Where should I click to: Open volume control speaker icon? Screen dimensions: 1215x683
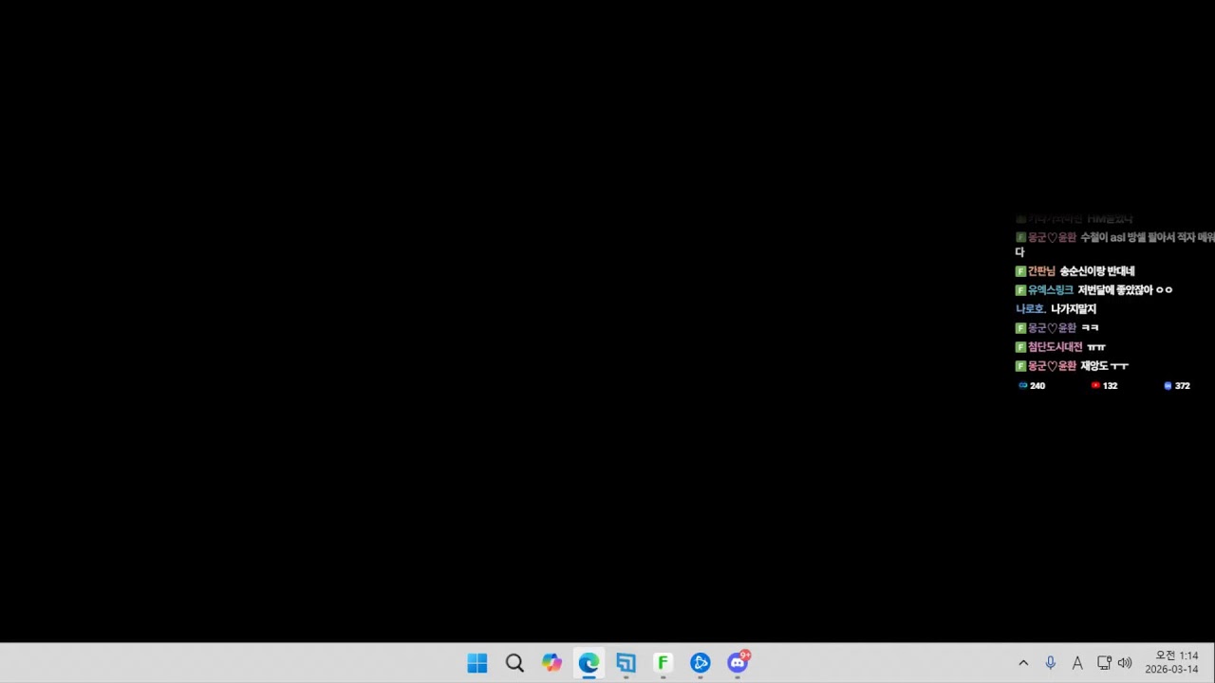(1125, 663)
